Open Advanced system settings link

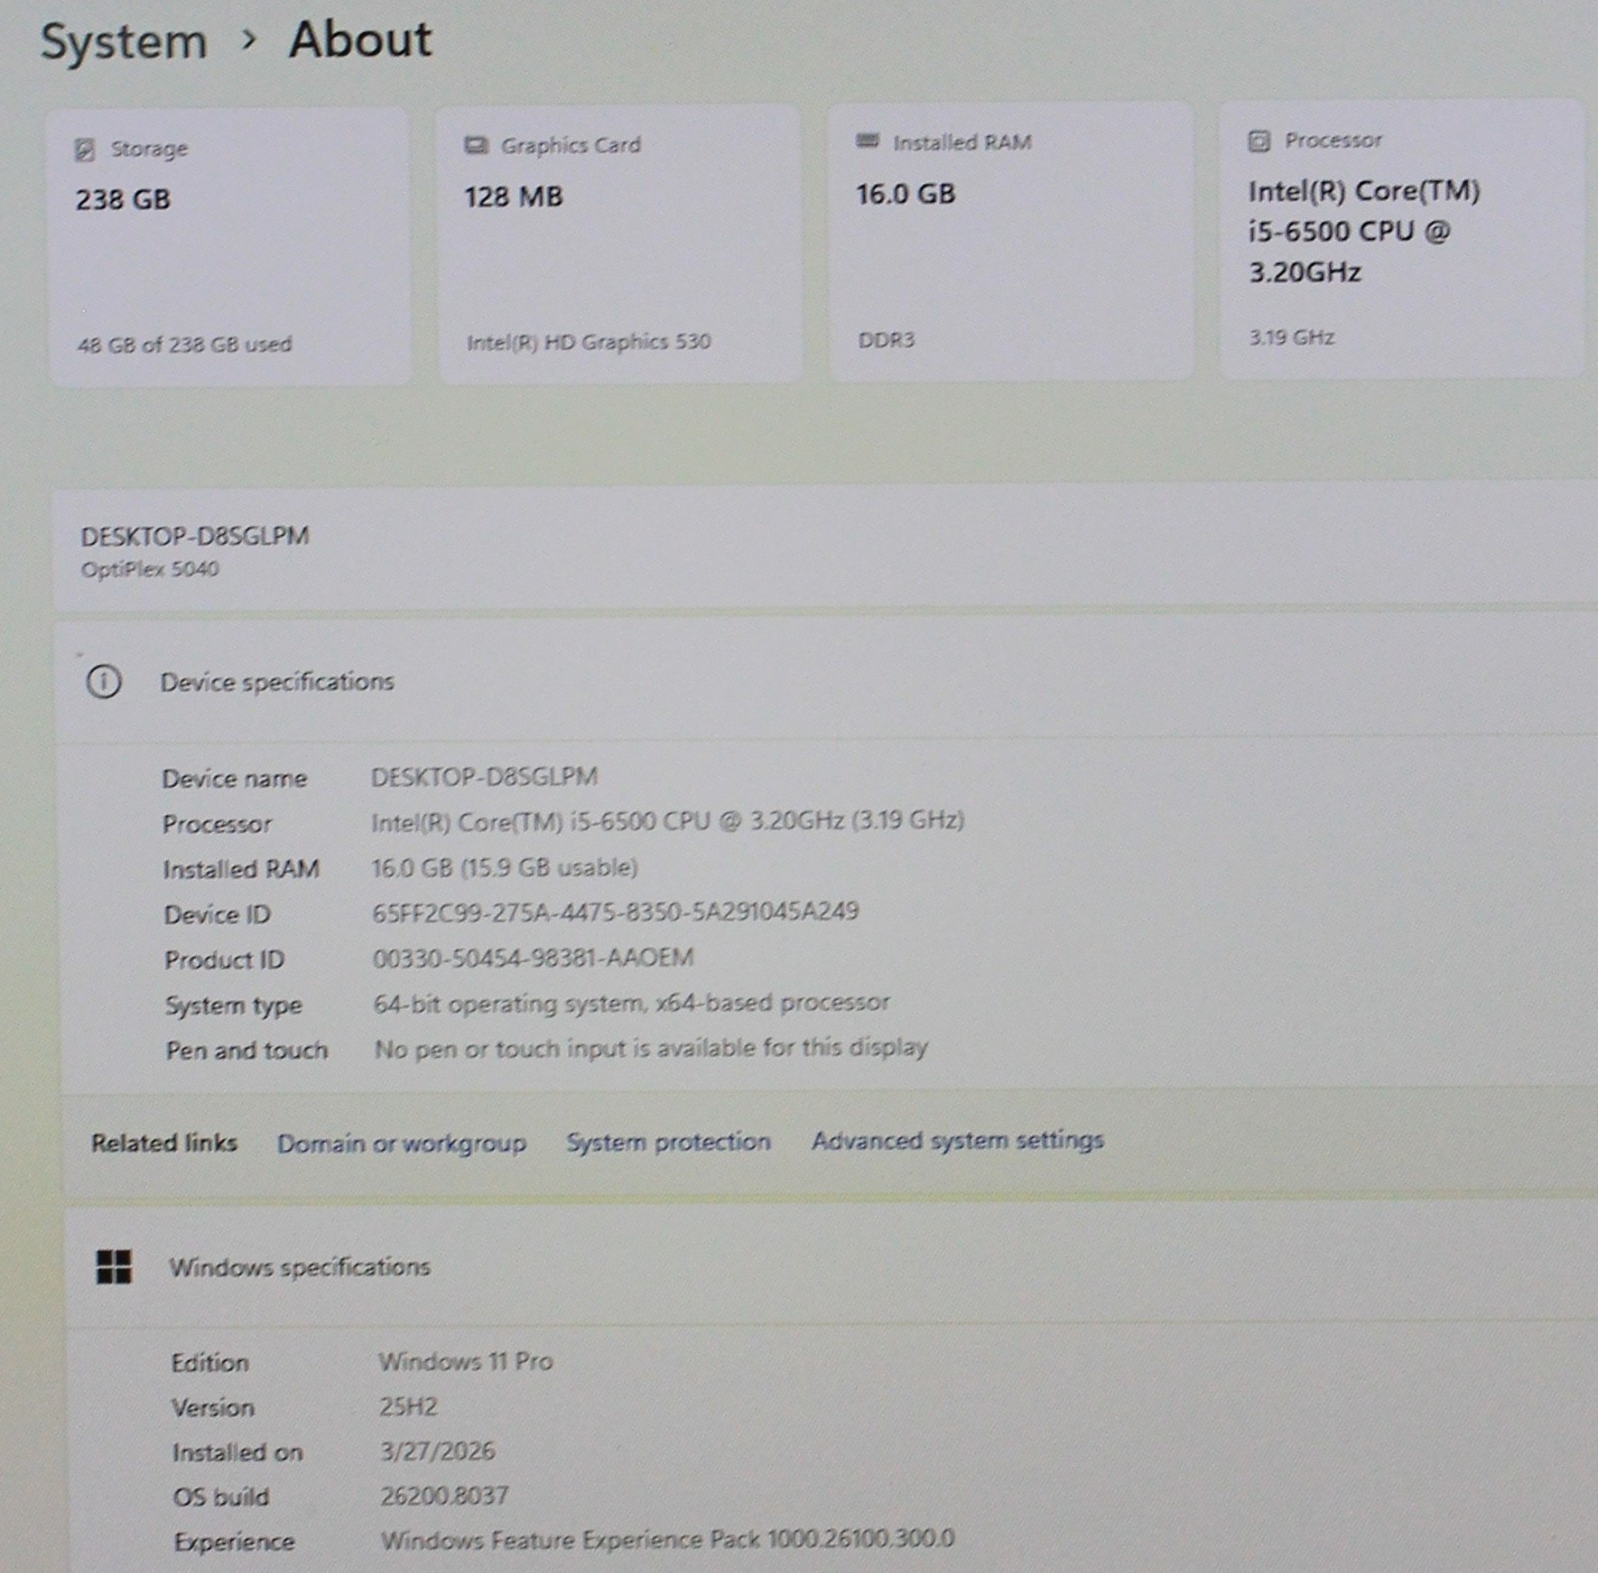click(957, 1140)
